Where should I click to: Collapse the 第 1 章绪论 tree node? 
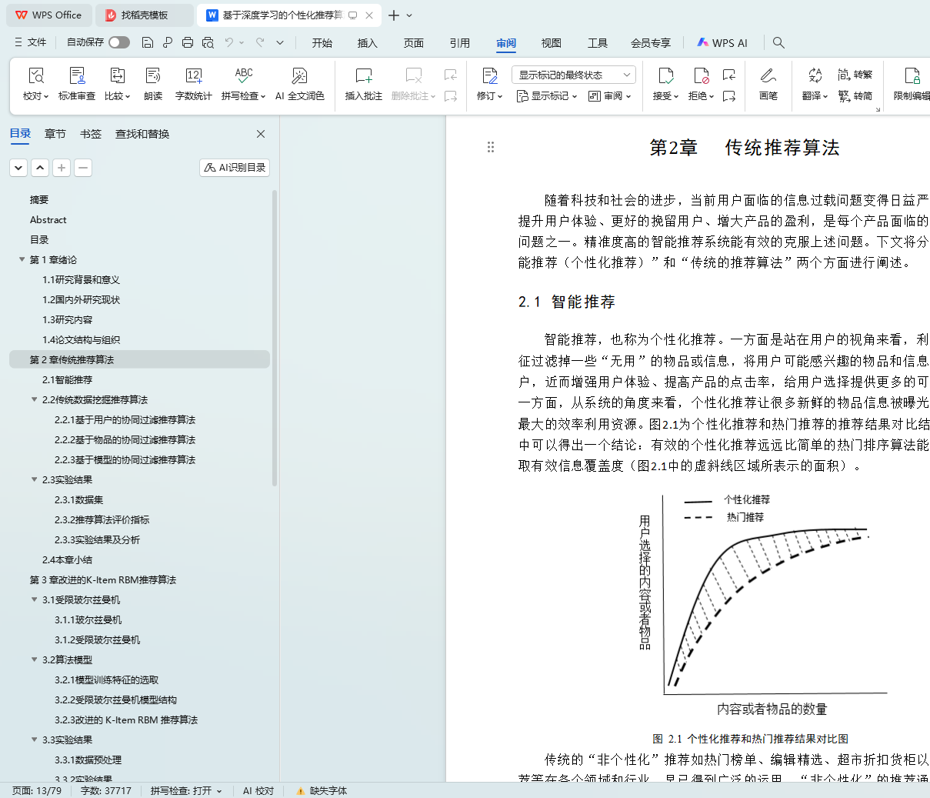[x=22, y=260]
